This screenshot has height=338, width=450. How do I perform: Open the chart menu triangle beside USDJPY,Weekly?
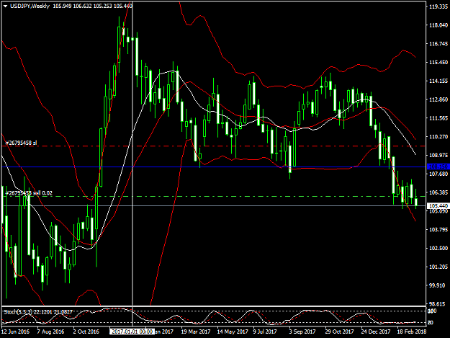coord(5,6)
